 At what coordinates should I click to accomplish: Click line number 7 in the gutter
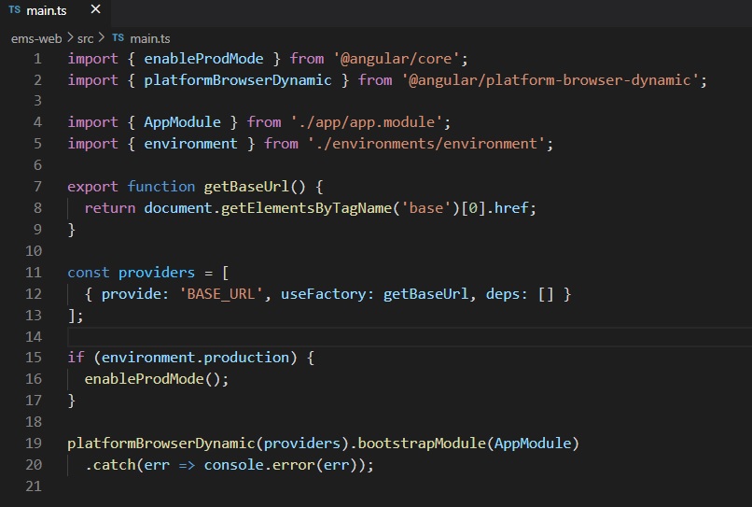(x=36, y=187)
